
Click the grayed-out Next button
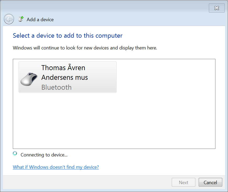(x=184, y=182)
